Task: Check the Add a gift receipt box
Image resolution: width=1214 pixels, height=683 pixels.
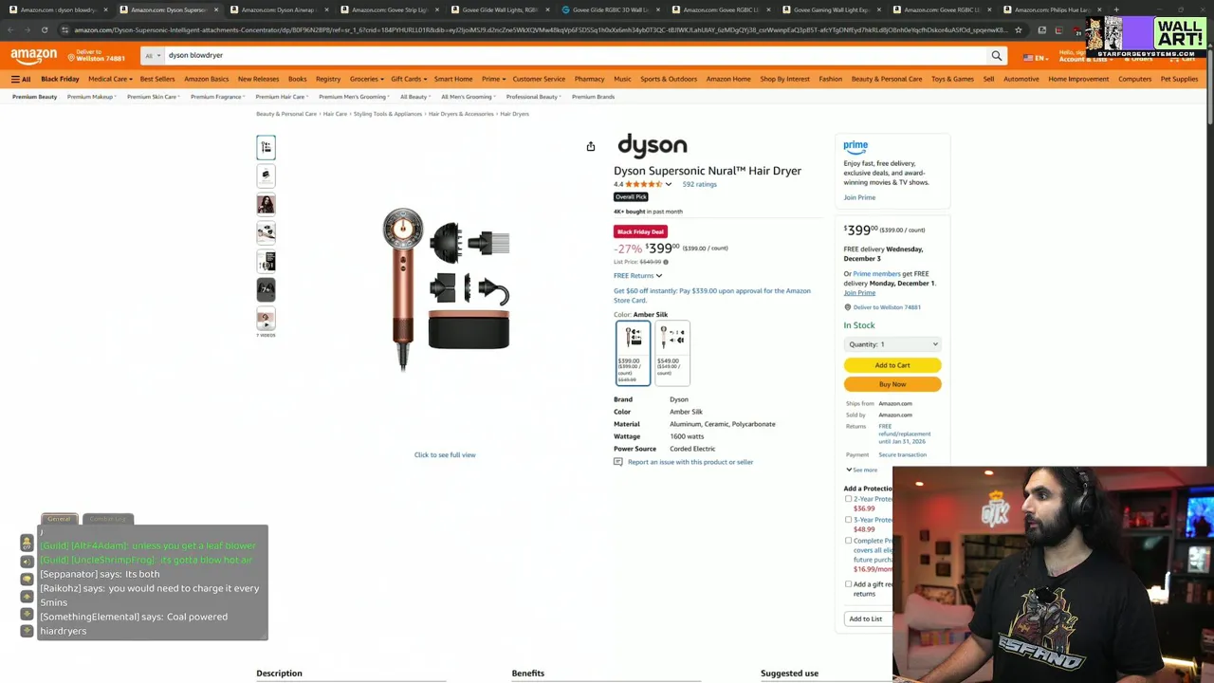Action: point(848,584)
